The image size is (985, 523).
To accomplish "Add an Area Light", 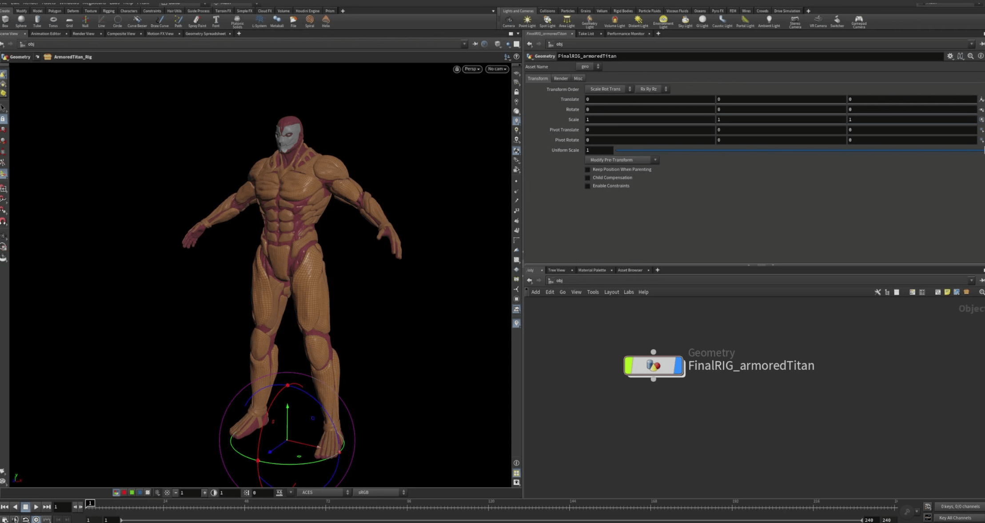I will pyautogui.click(x=567, y=21).
